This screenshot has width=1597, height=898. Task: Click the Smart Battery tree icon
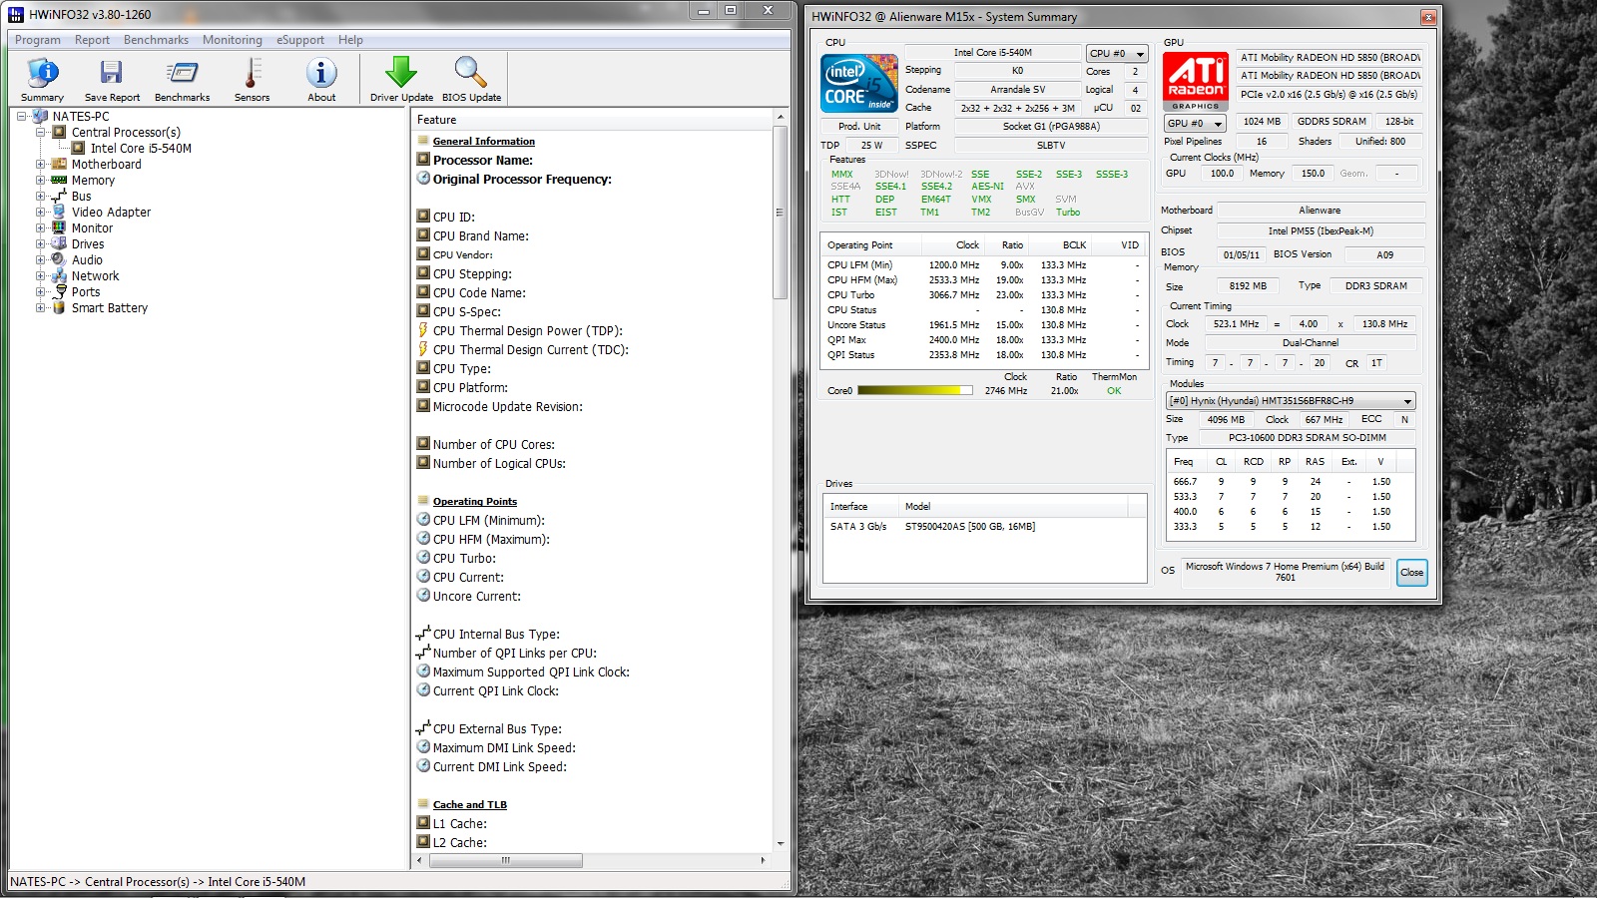[59, 307]
